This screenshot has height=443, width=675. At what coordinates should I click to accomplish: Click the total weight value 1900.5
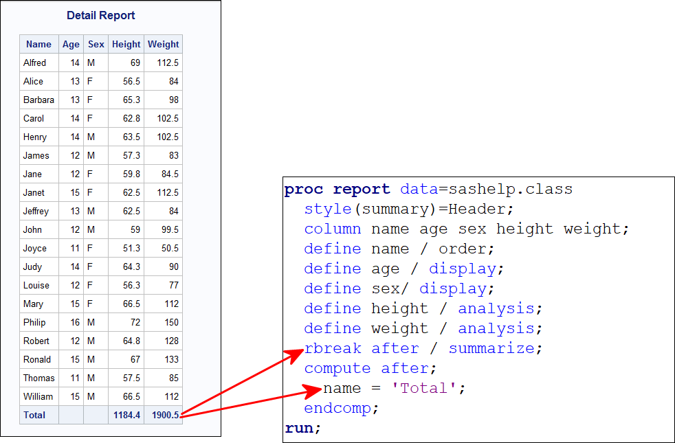(x=165, y=415)
